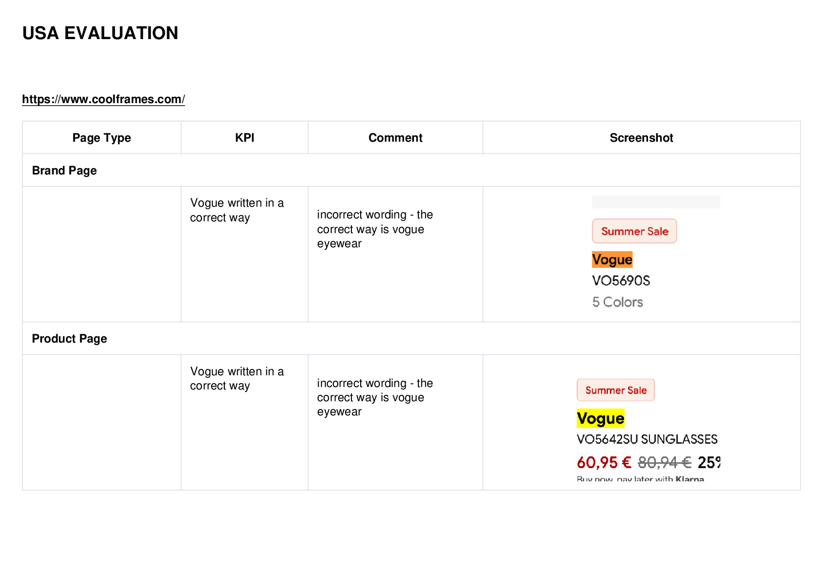Click the Summer Sale badge in product screenshot
The width and height of the screenshot is (823, 582).
pos(616,390)
